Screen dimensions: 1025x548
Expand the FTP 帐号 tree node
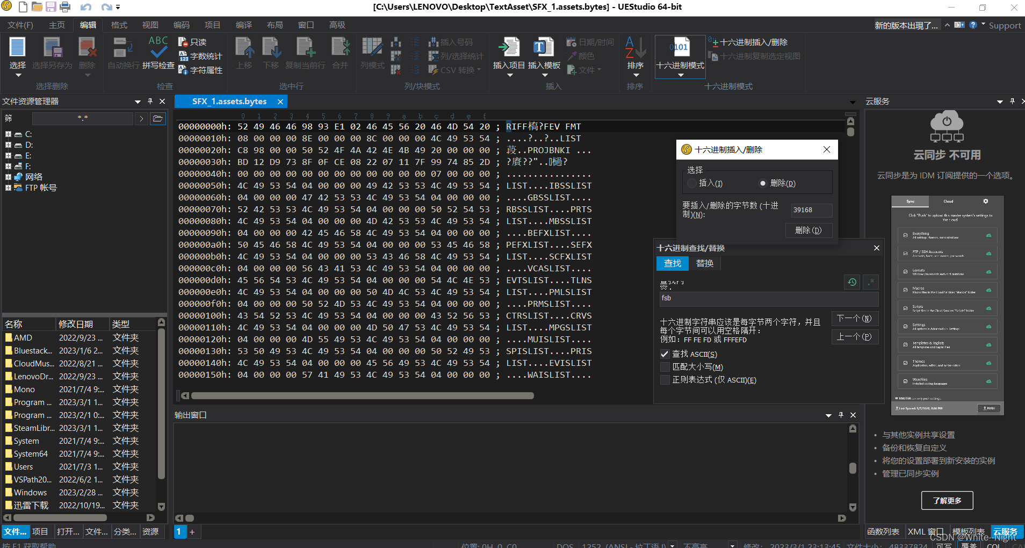[8, 188]
